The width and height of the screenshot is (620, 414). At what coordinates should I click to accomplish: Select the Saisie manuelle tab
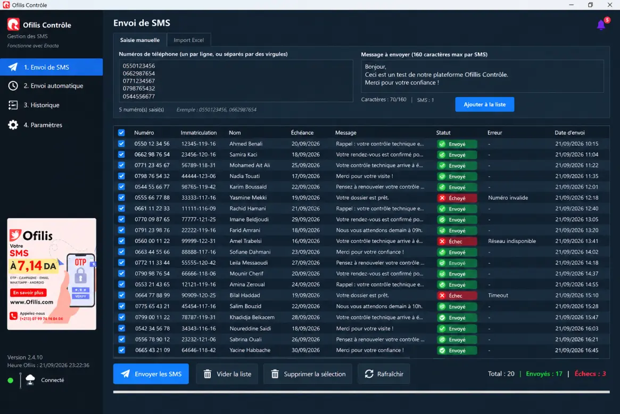[x=140, y=40]
